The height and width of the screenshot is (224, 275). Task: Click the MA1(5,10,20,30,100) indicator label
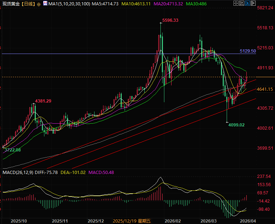[69, 4]
